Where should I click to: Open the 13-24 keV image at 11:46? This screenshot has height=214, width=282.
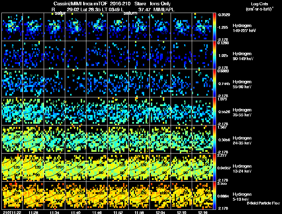[x=97, y=167]
